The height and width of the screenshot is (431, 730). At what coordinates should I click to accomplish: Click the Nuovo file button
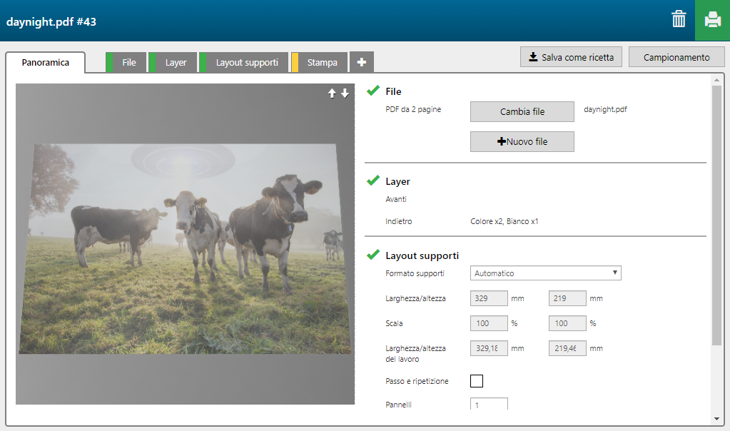pyautogui.click(x=522, y=141)
